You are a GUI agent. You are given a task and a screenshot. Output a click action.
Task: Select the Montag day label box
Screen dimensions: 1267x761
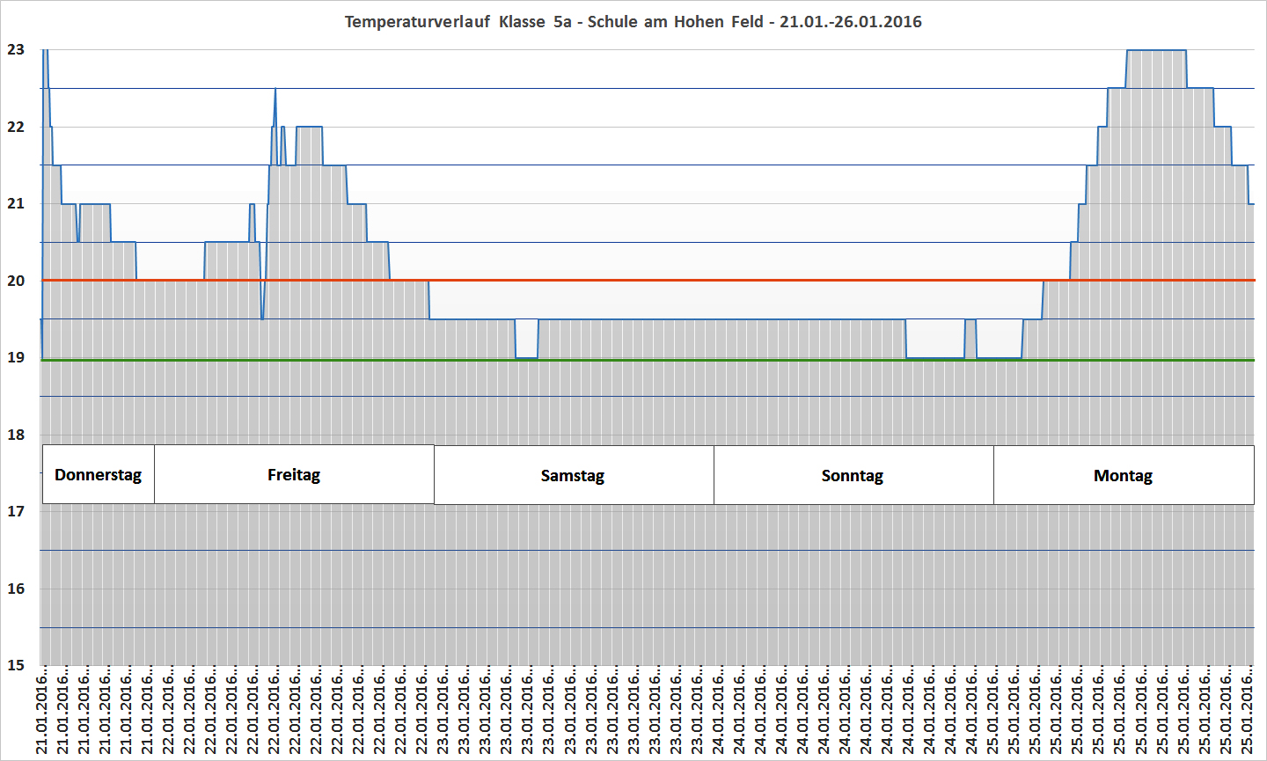click(x=1123, y=476)
